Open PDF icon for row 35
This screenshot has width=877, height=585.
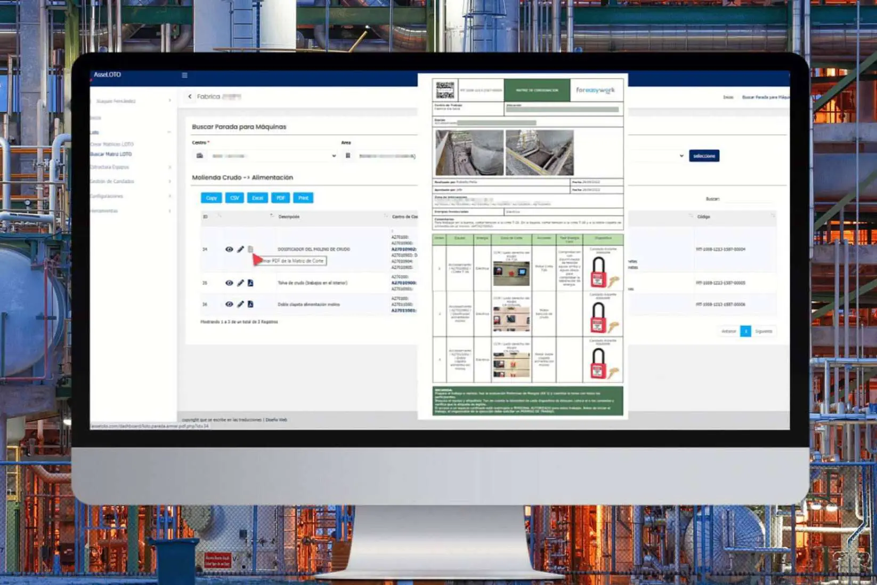[x=250, y=283]
